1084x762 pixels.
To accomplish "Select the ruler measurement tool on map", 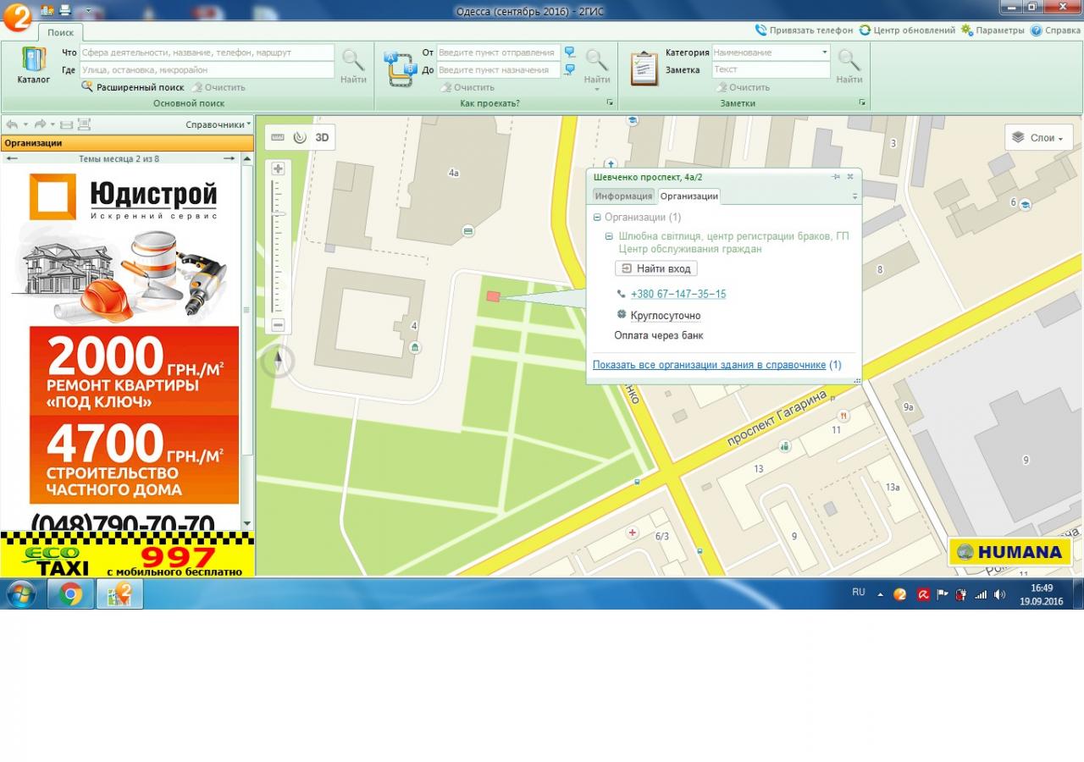I will pyautogui.click(x=278, y=137).
